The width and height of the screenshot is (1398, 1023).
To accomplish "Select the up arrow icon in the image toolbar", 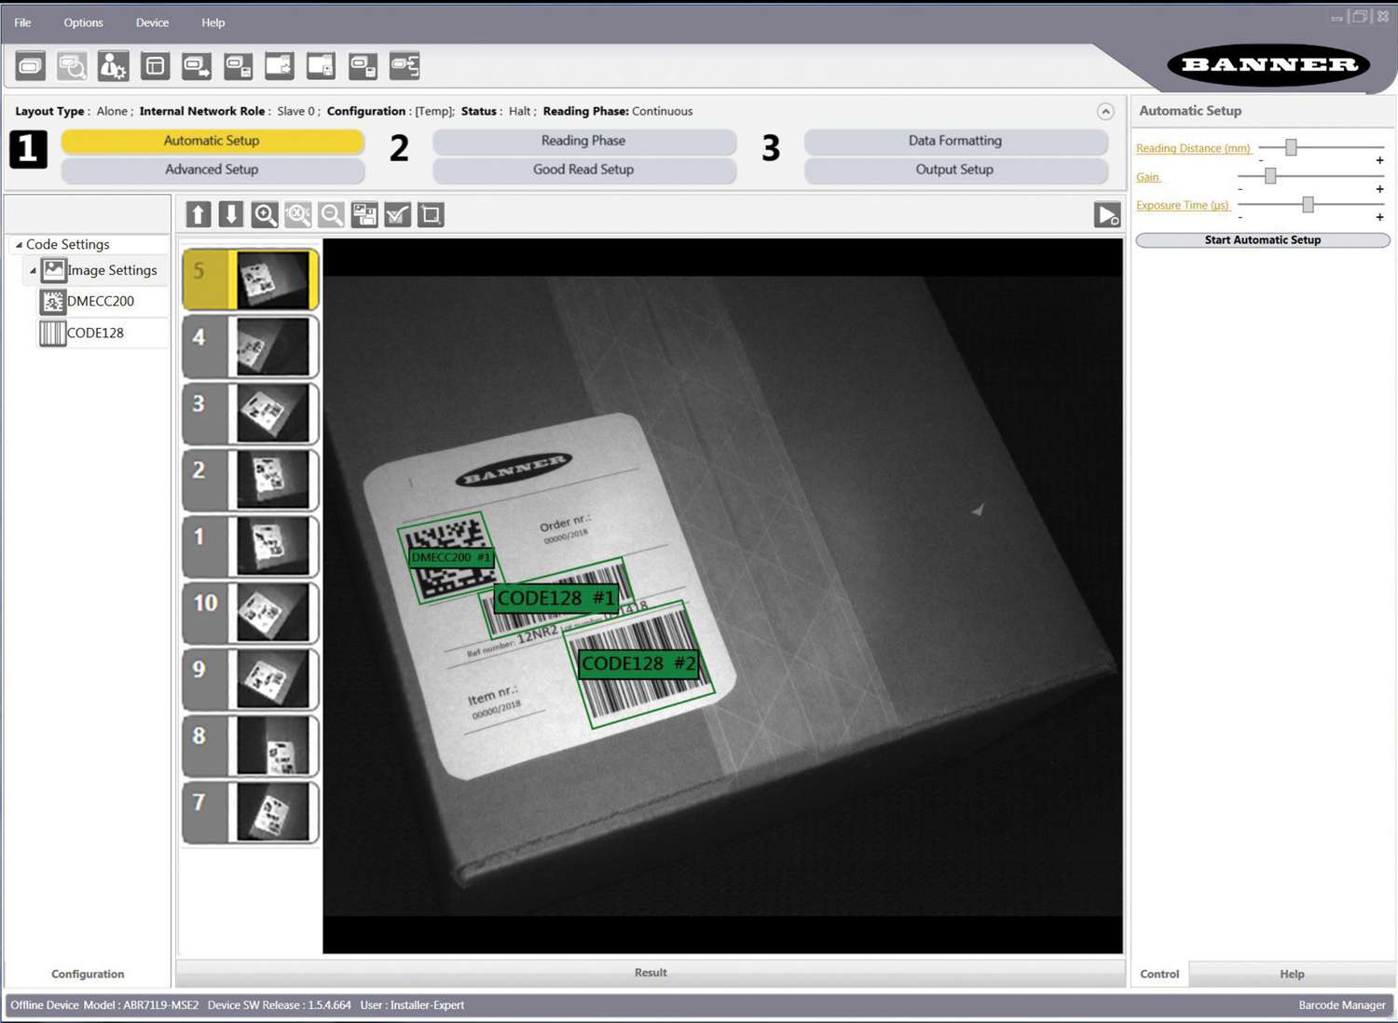I will 198,214.
